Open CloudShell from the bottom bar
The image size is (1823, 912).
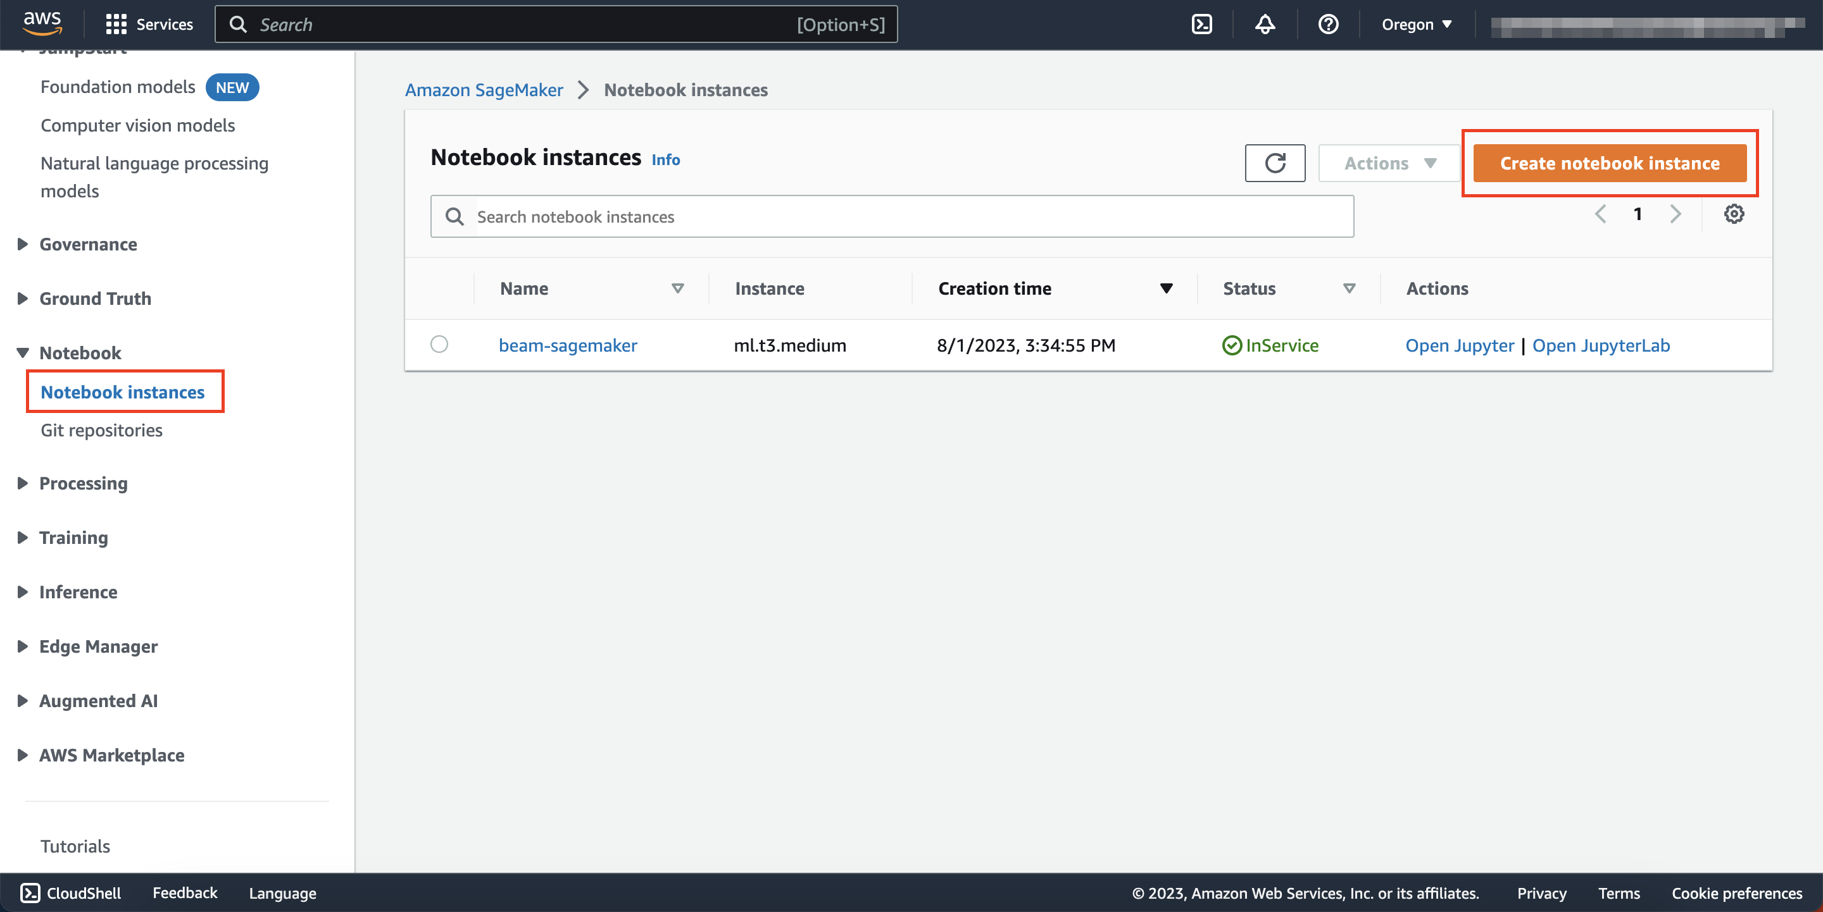click(x=70, y=893)
